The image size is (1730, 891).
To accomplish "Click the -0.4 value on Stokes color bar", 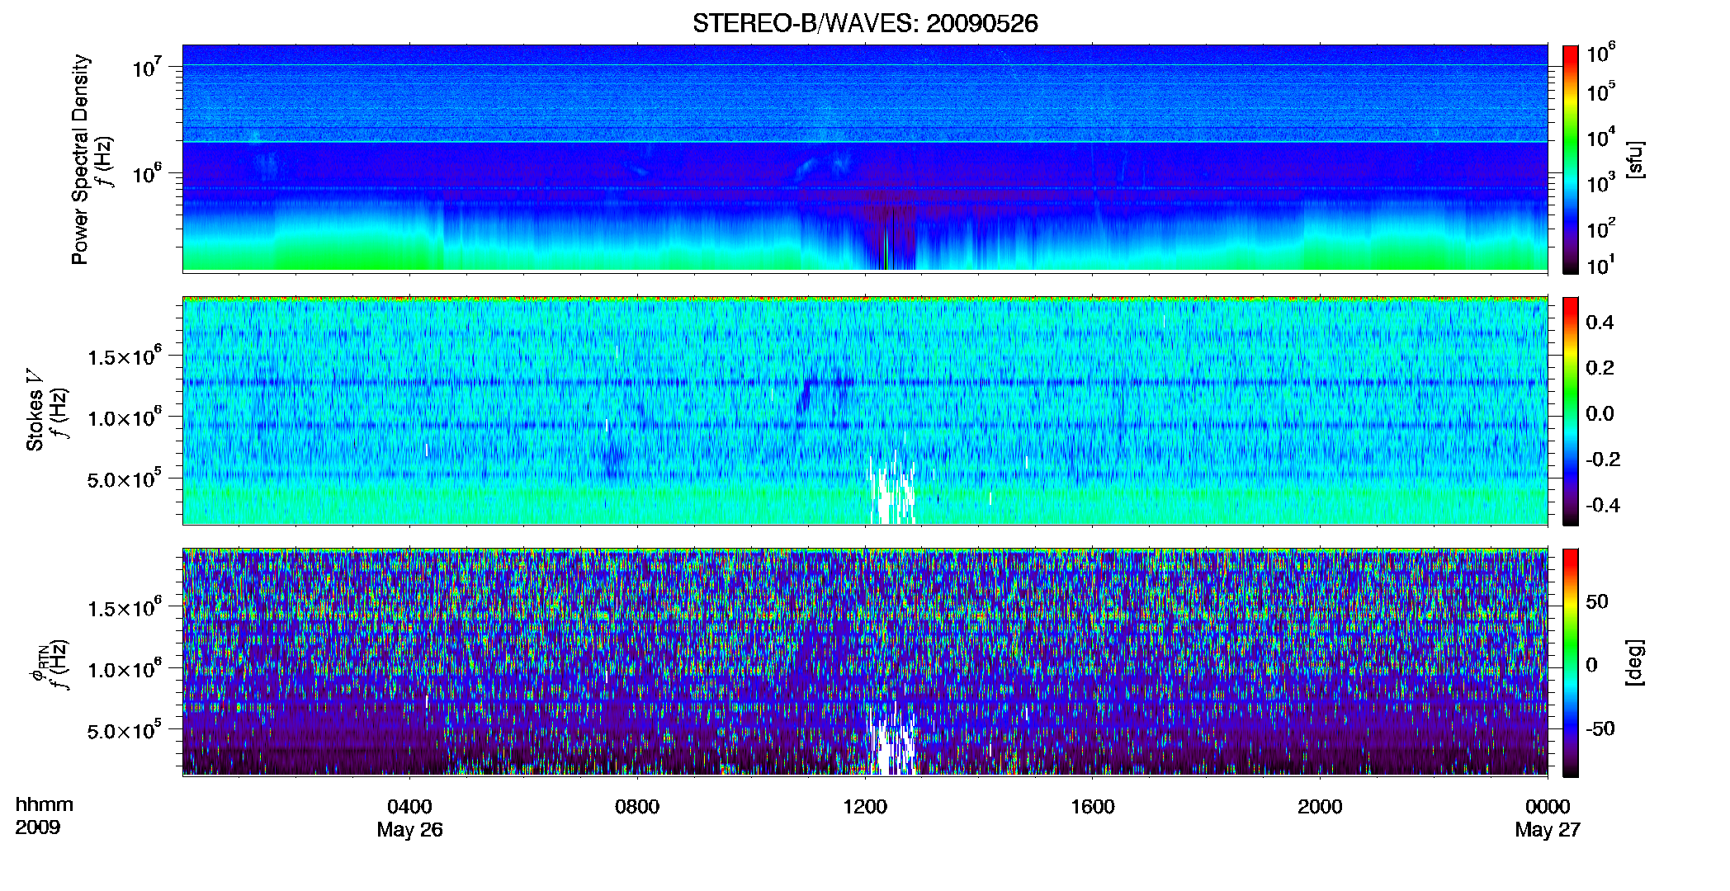I will point(1603,505).
